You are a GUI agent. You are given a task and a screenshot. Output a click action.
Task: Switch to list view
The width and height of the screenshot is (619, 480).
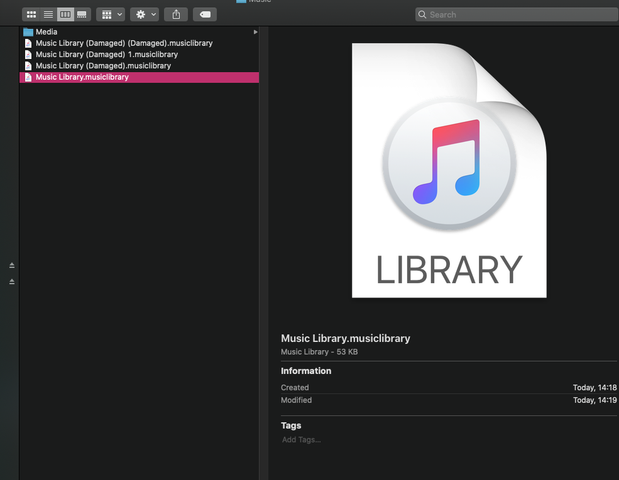pos(48,14)
